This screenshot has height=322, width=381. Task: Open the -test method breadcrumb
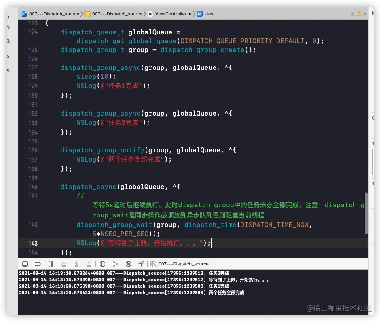210,14
